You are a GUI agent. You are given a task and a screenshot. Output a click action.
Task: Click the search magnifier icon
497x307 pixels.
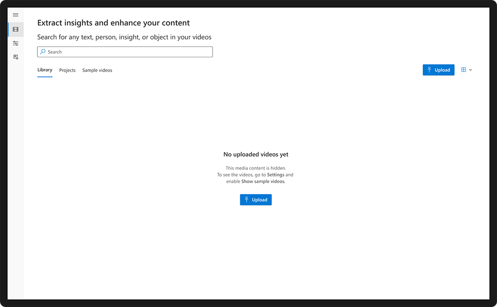[x=43, y=52]
